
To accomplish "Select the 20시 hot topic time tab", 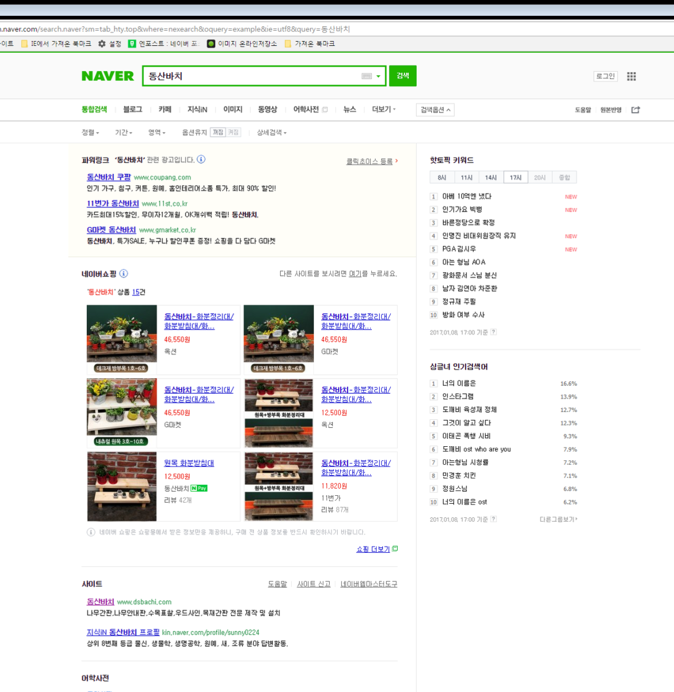I will 540,177.
